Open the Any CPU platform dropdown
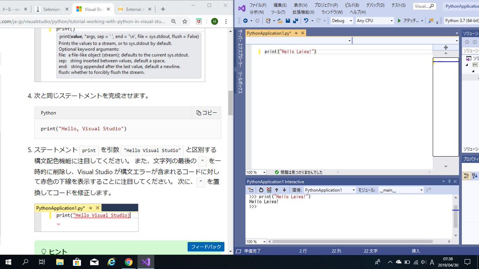Screen dimensions: 479x269 [x=374, y=21]
